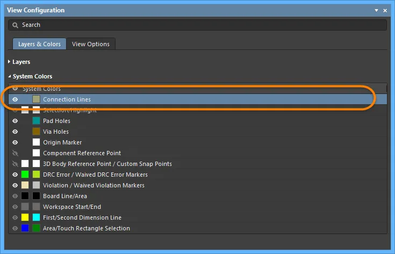
Task: Hide Via Holes using its eye icon
Action: pyautogui.click(x=15, y=132)
